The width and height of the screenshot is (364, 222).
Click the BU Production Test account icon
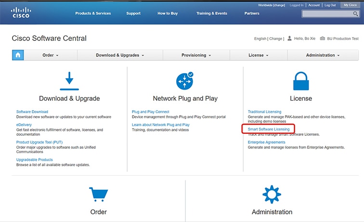[323, 39]
